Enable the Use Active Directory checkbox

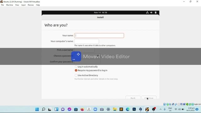click(x=76, y=75)
